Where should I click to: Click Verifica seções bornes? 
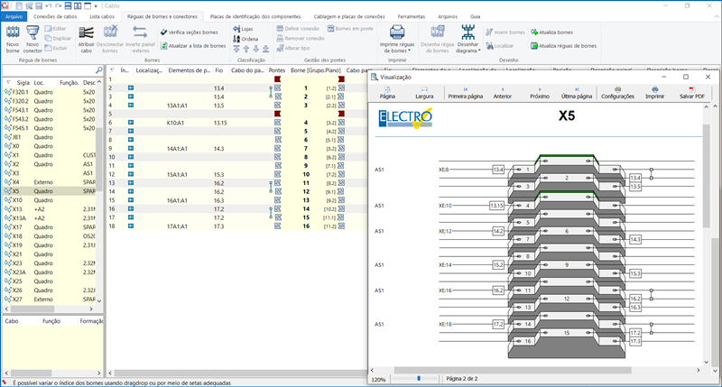pyautogui.click(x=190, y=32)
